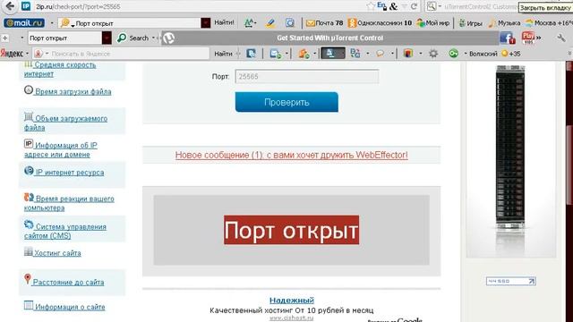Open the Yandex mail envelope icon
The image size is (573, 322).
[x=275, y=54]
